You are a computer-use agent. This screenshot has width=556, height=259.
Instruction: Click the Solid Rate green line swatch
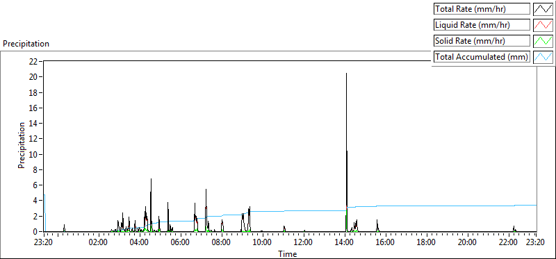pos(543,41)
